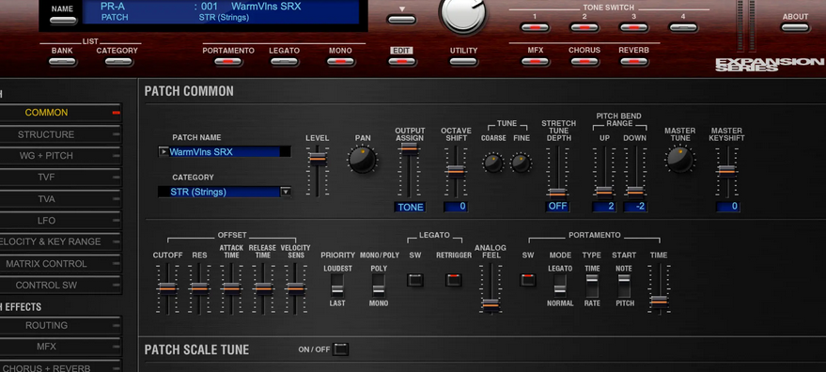Open the BANK list
This screenshot has width=826, height=372.
(62, 62)
